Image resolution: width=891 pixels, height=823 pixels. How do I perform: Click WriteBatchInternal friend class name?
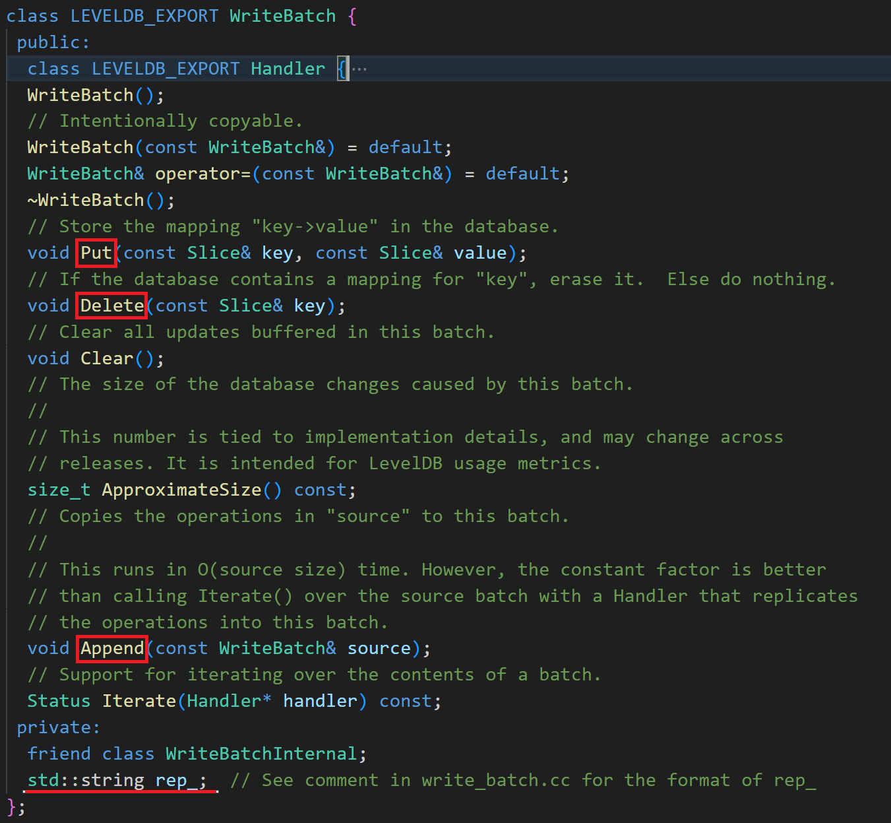(x=261, y=754)
